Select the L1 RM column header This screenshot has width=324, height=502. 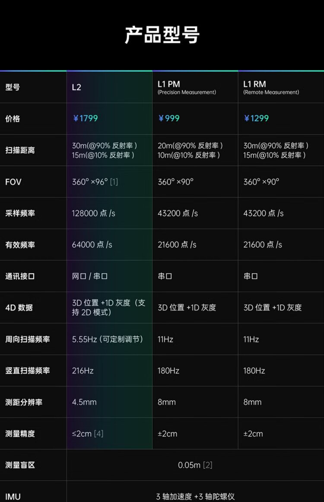click(x=254, y=84)
